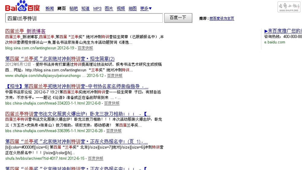Click 把百度设为主页 link
Viewport: 302px width, 170px height.
pyautogui.click(x=222, y=19)
